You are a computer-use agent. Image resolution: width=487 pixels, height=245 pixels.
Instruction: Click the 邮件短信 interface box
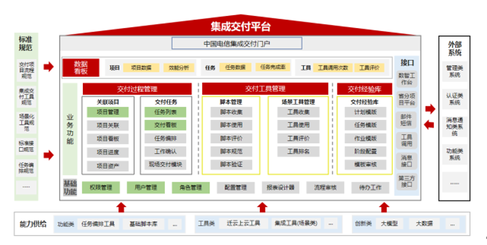[407, 120]
